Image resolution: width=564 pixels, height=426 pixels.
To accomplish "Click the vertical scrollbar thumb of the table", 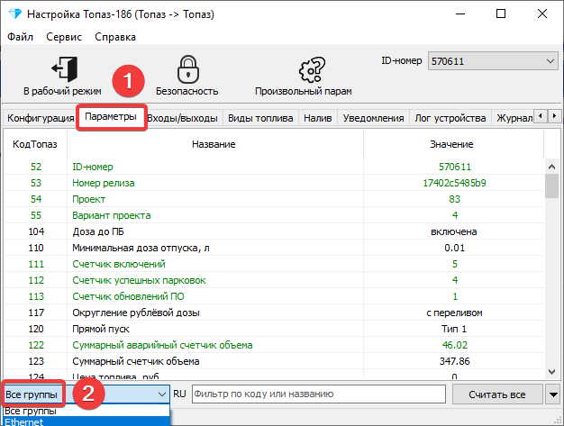I will click(x=551, y=186).
